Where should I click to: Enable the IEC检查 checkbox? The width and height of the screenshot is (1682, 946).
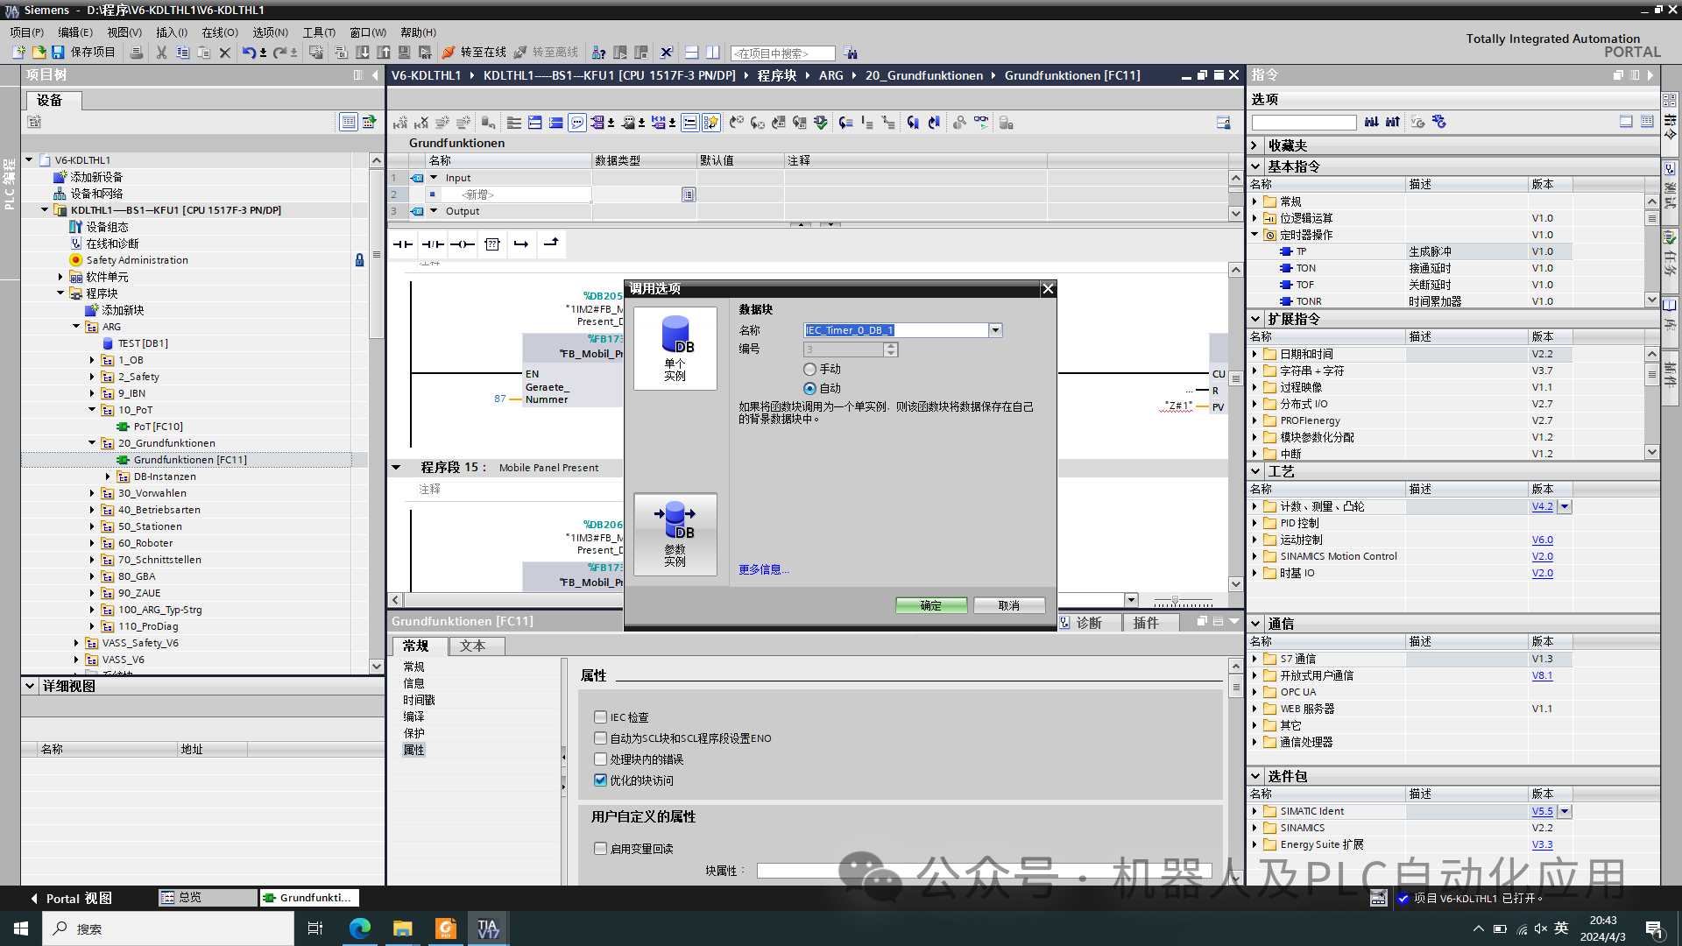(x=600, y=717)
